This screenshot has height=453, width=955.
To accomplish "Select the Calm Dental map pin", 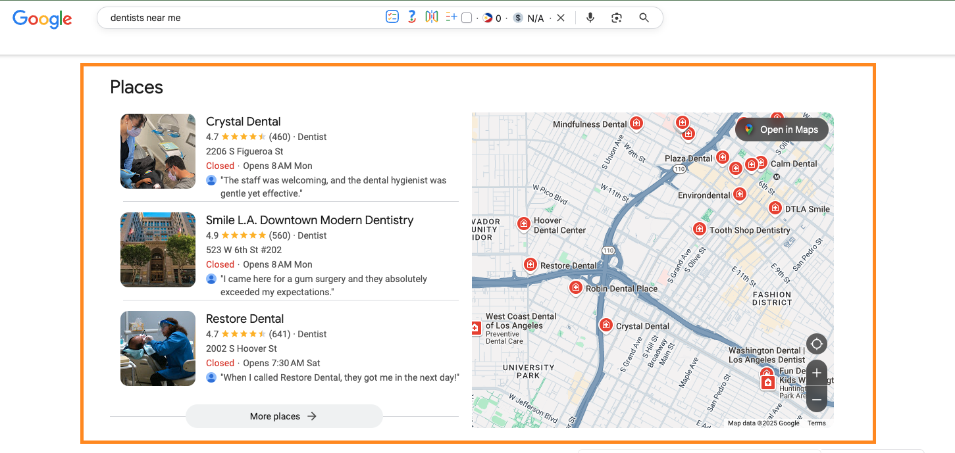I will (761, 162).
